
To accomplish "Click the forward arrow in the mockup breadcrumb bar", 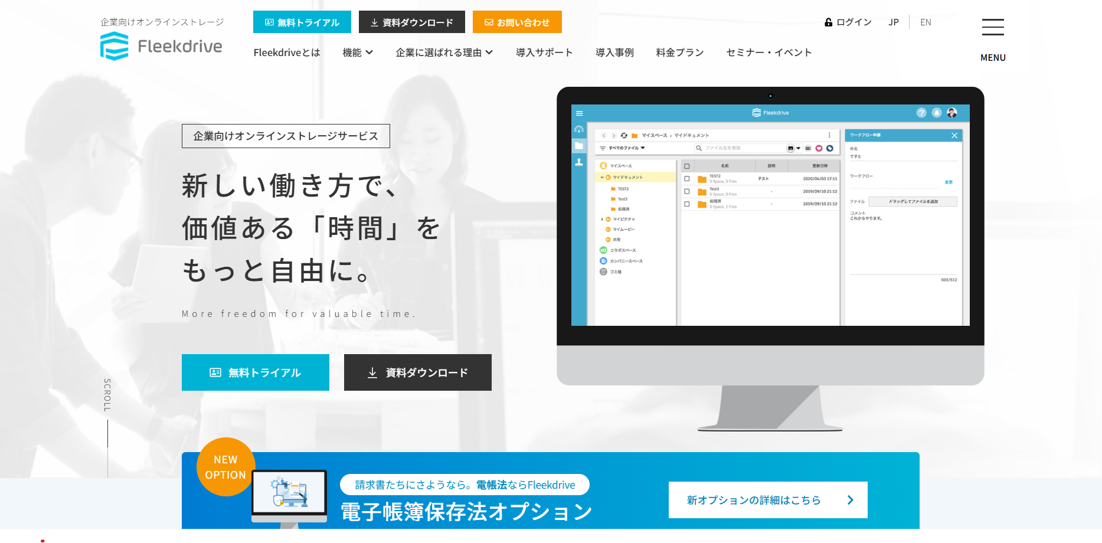I will point(613,136).
